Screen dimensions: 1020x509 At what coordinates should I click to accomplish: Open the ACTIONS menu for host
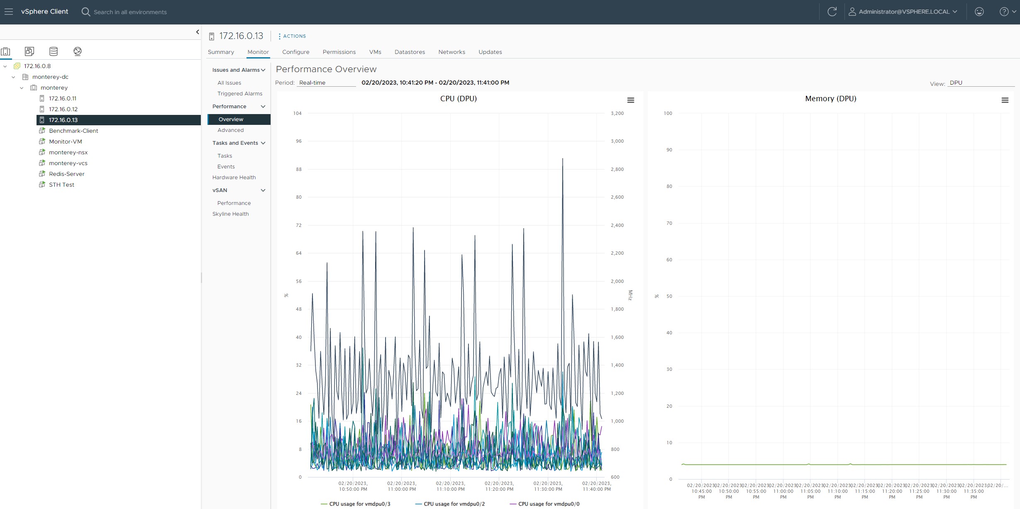(x=292, y=36)
